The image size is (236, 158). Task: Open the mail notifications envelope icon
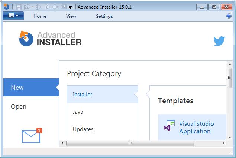coord(31,136)
